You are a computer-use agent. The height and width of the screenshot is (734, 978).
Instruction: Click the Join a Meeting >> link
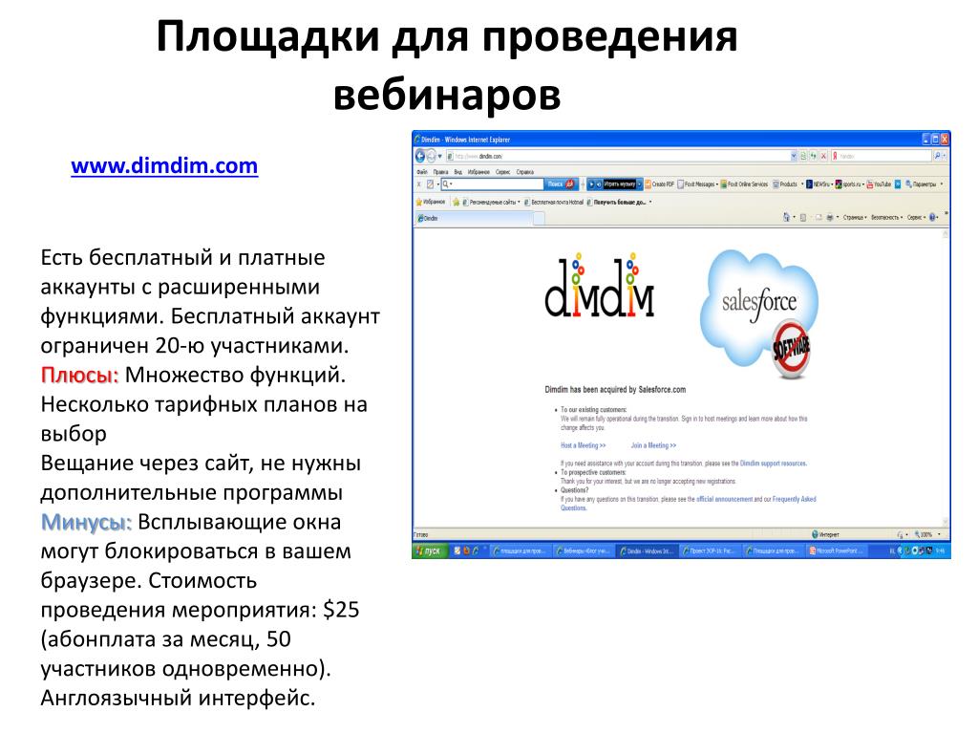(653, 445)
